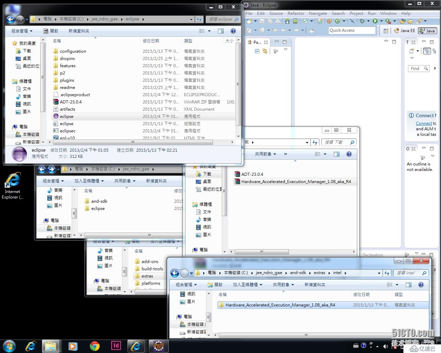Open the New Java Class dropdown arrow
Image resolution: width=441 pixels, height=353 pixels.
344,21
